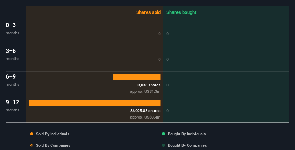This screenshot has width=295, height=150.
Task: Click the hatched orange Sold By Companies icon
Action: 32,145
